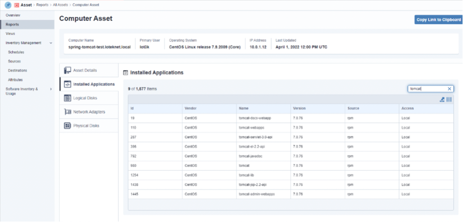This screenshot has height=222, width=463.
Task: Switch to the Logical Disks tab
Action: click(x=89, y=98)
